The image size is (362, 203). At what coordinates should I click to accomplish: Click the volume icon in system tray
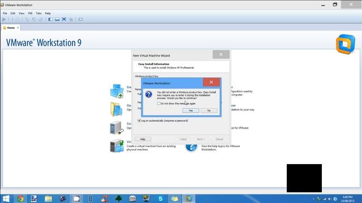[x=330, y=199]
